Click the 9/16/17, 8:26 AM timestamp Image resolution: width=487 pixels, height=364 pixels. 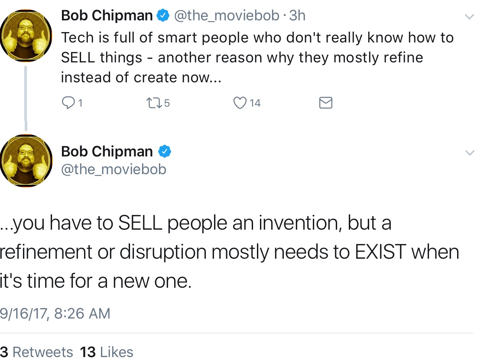[55, 313]
